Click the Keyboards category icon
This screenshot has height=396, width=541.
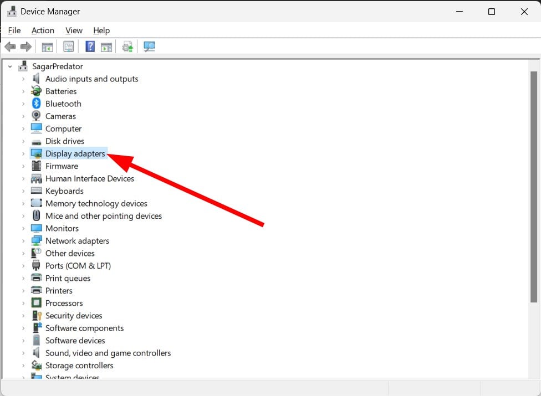coord(36,191)
